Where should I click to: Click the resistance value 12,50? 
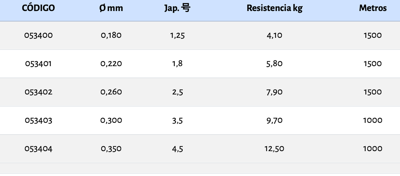point(274,149)
